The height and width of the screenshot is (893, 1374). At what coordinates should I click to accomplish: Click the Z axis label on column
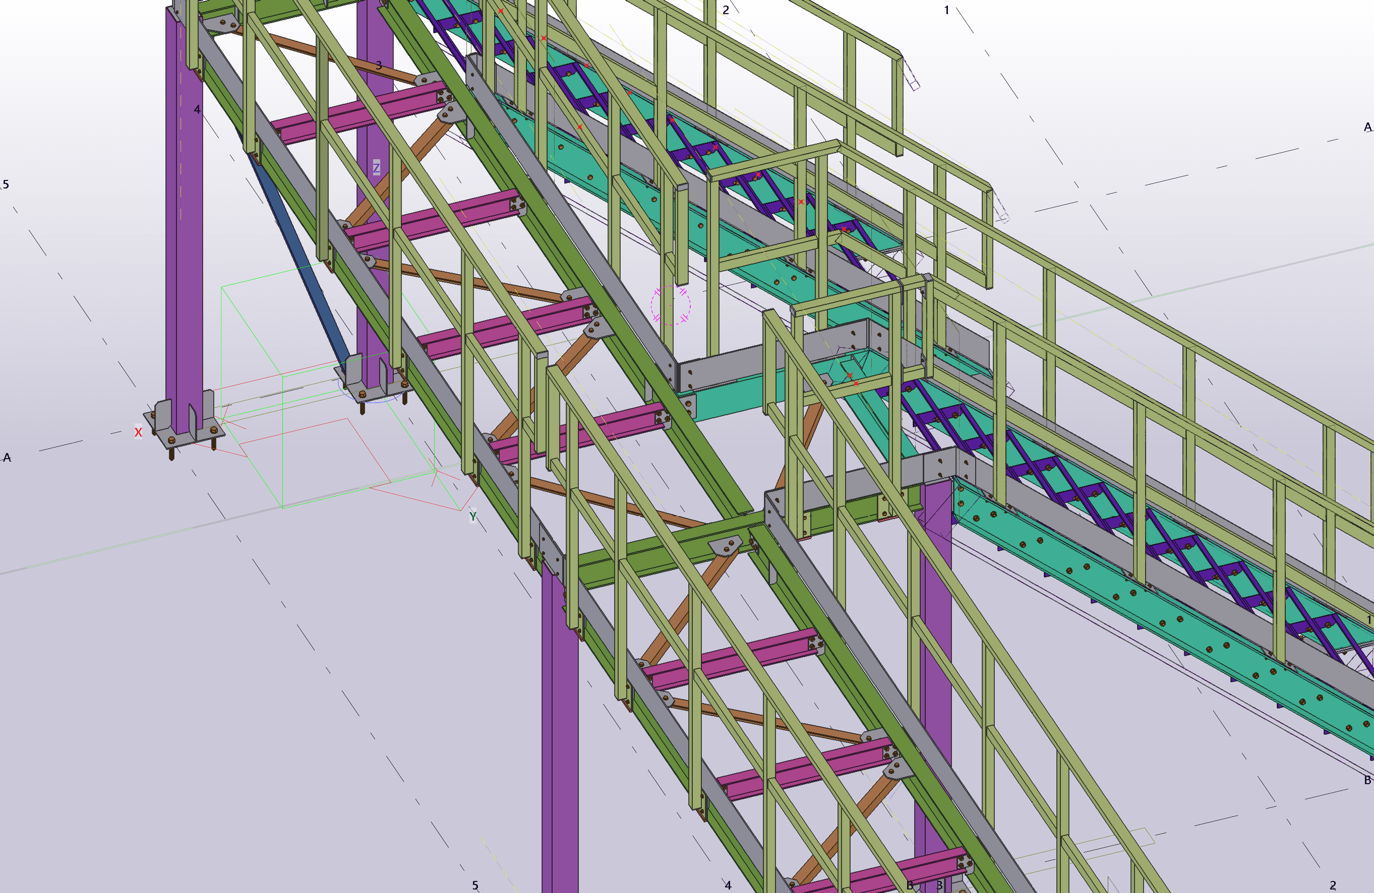(377, 168)
